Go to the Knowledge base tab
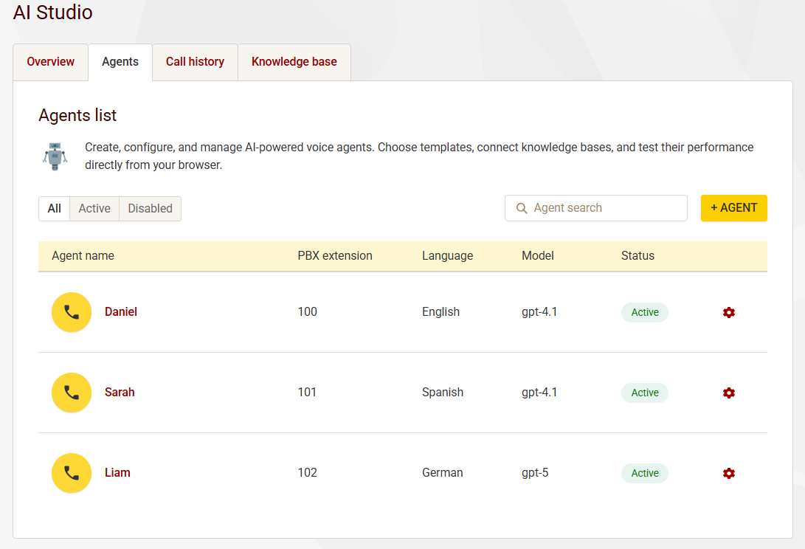 click(x=294, y=62)
